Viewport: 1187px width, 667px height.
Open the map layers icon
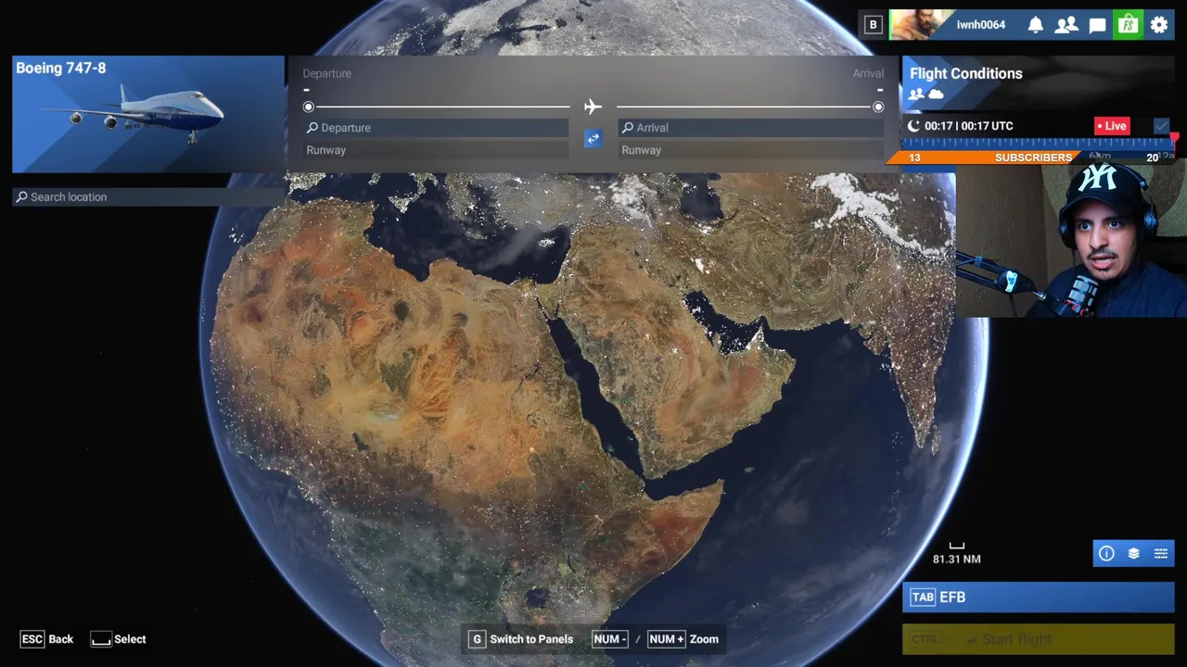pos(1133,553)
